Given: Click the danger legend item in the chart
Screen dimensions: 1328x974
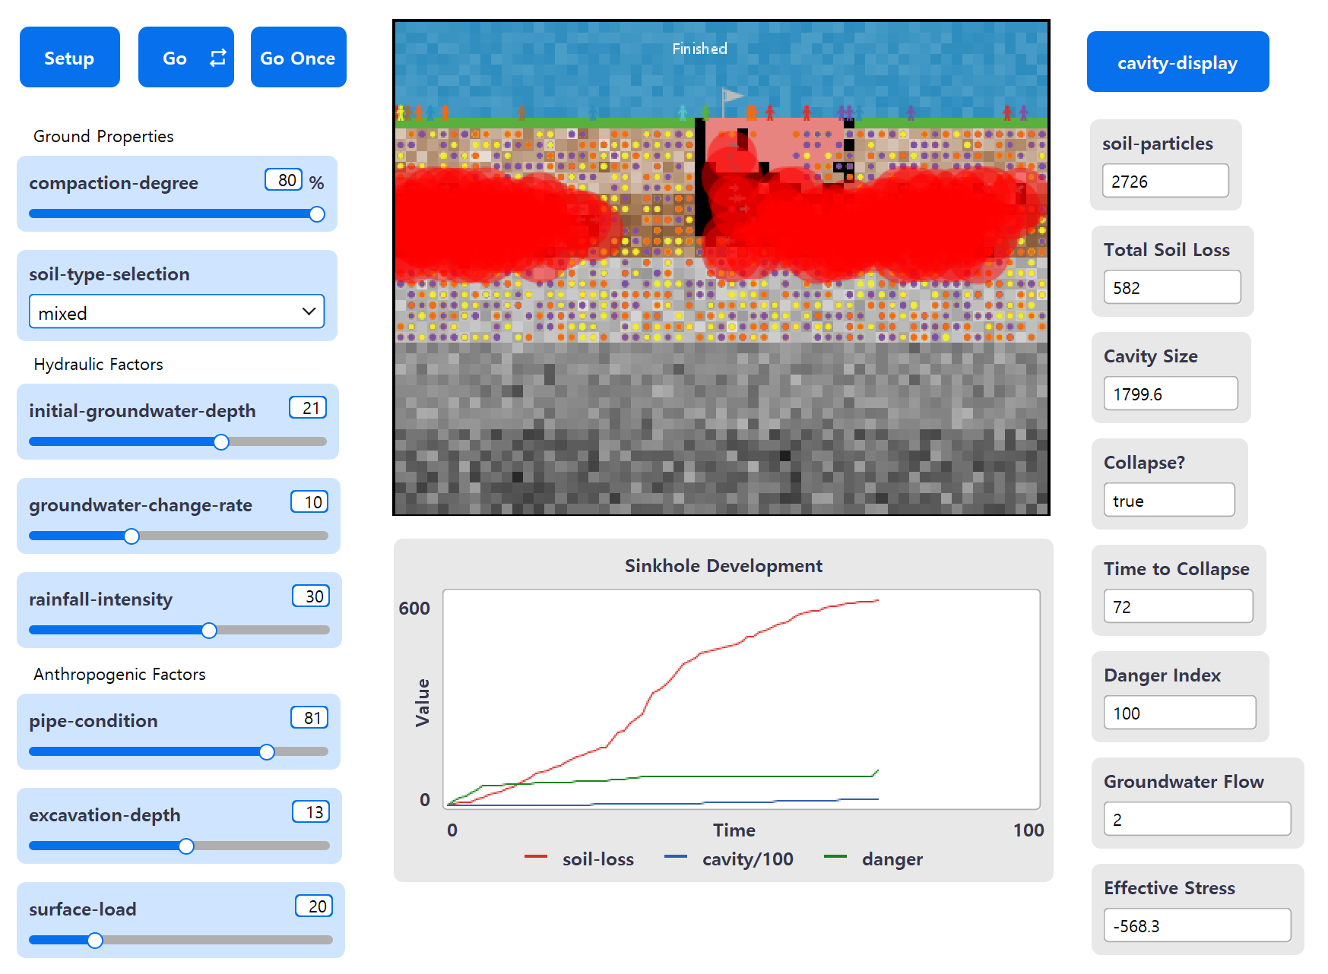Looking at the screenshot, I should (892, 859).
